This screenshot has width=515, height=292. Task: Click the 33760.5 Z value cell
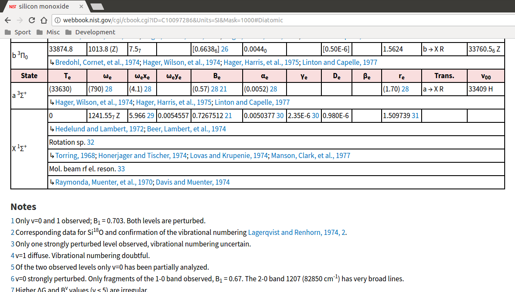tap(486, 49)
